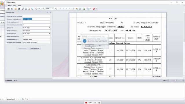Click the preview vertical scrollbar
This screenshot has height=104, width=185.
tap(184, 27)
